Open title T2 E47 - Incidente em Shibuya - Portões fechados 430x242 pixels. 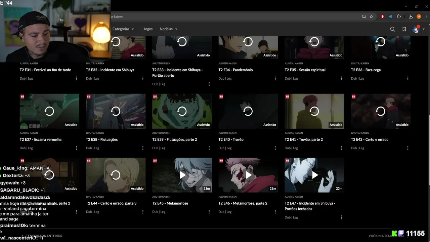(310, 206)
